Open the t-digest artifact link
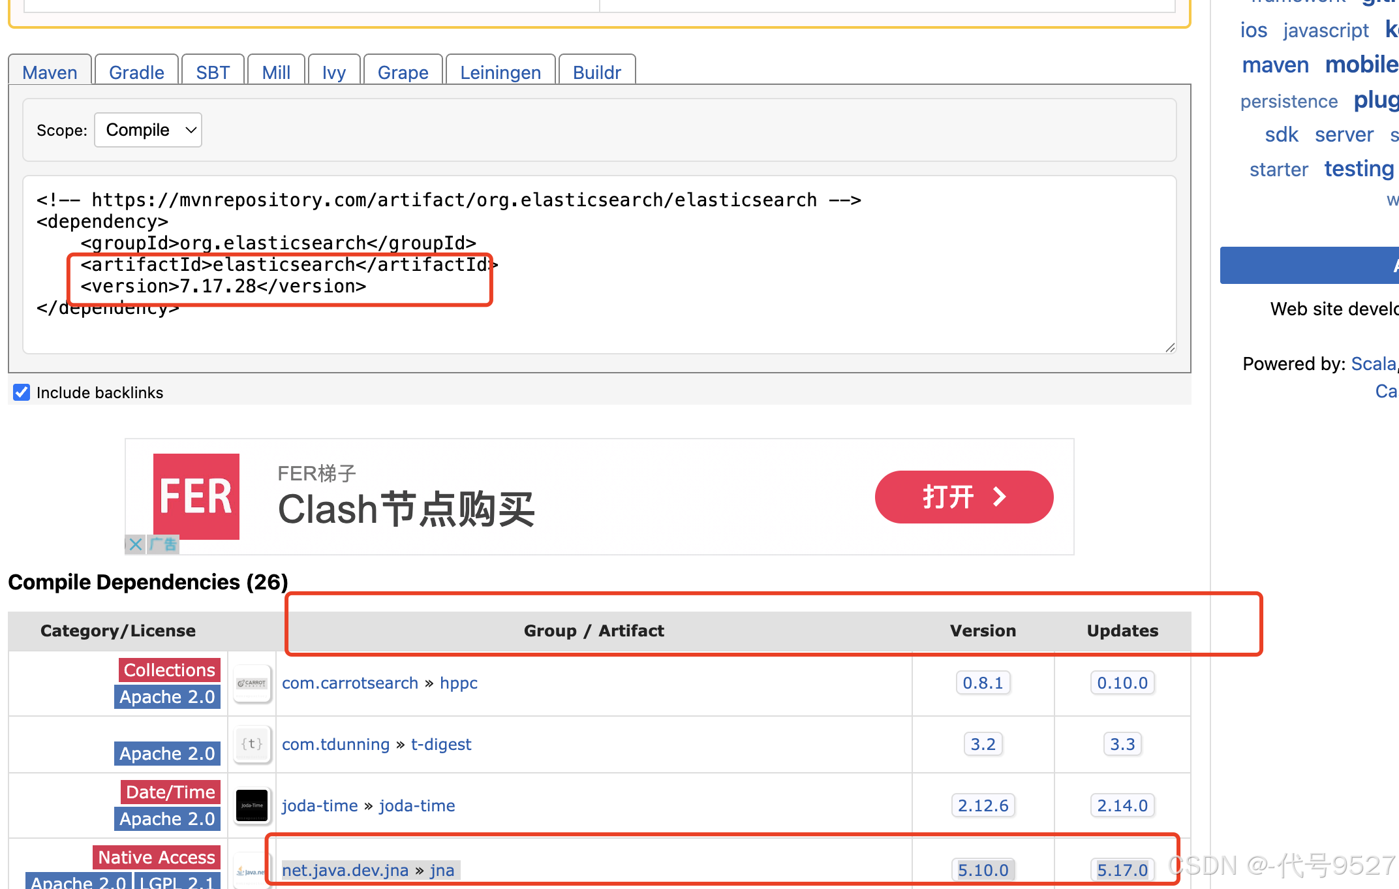1399x889 pixels. (441, 744)
